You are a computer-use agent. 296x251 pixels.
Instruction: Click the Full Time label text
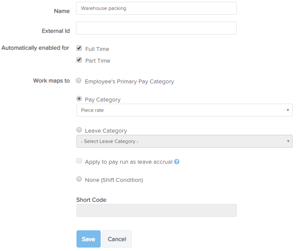(x=97, y=49)
